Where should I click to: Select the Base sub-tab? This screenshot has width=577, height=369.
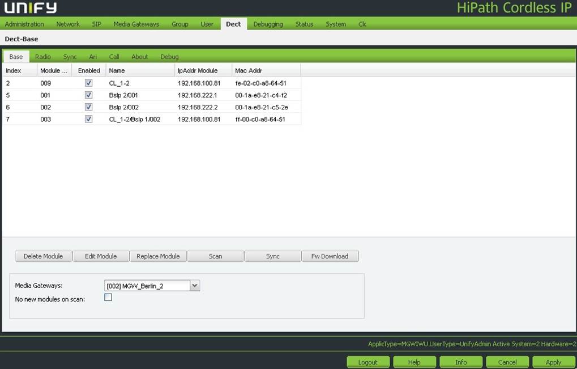tap(16, 57)
